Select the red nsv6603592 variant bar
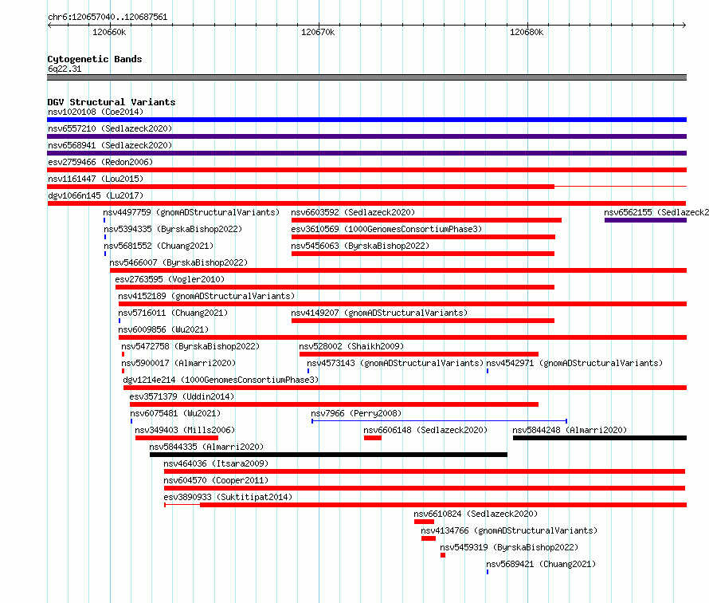Screen dimensions: 709x603 pos(426,220)
